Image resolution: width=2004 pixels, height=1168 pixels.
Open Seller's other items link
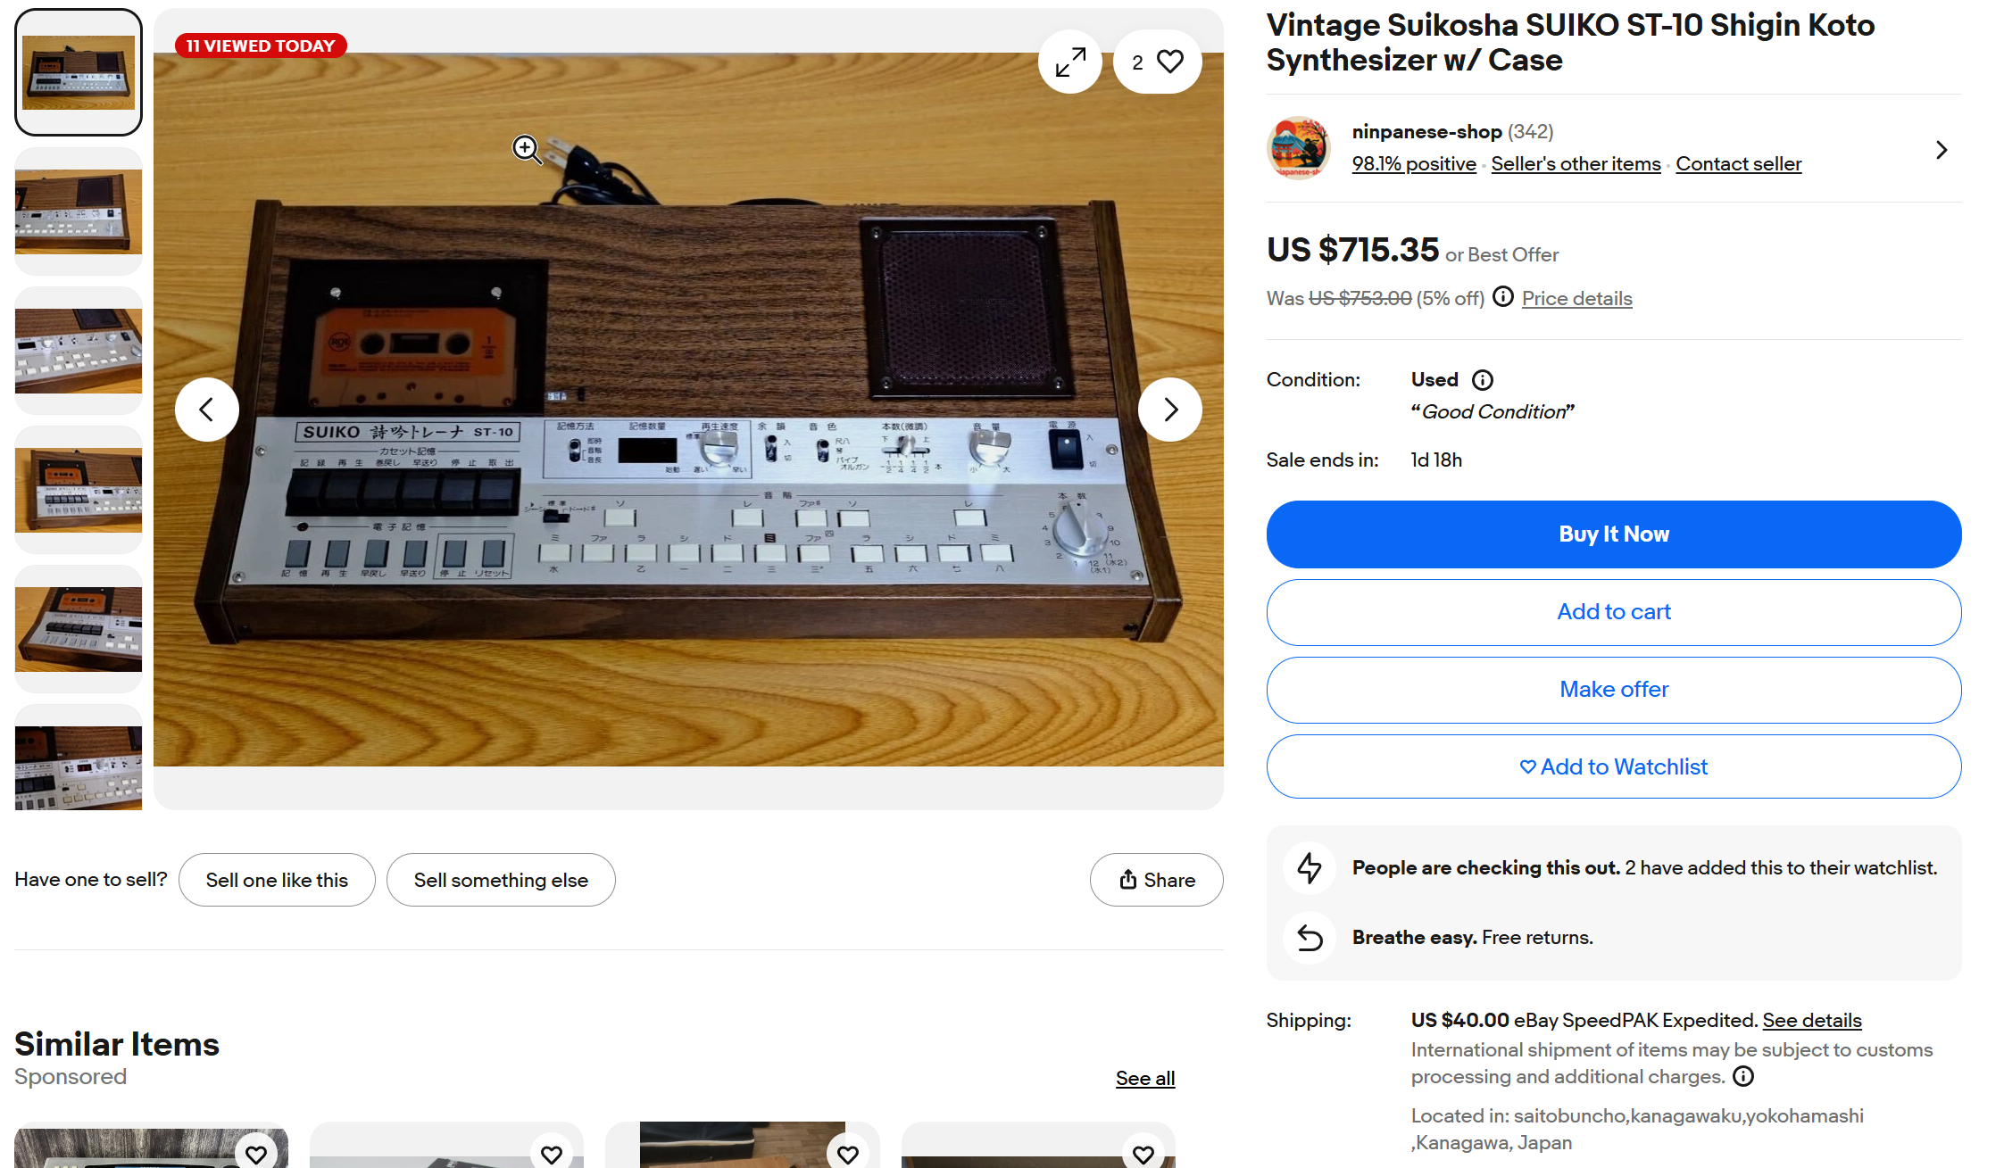1576,164
